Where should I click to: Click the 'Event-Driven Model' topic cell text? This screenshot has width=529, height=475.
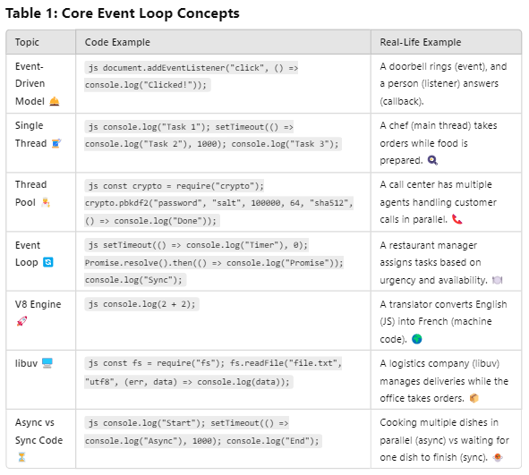point(30,83)
